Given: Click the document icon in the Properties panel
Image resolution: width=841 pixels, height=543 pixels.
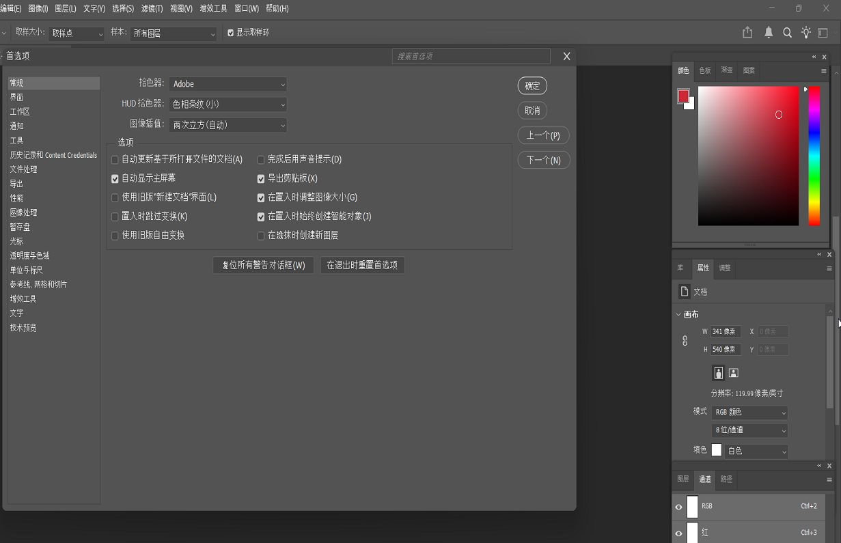Looking at the screenshot, I should tap(684, 291).
